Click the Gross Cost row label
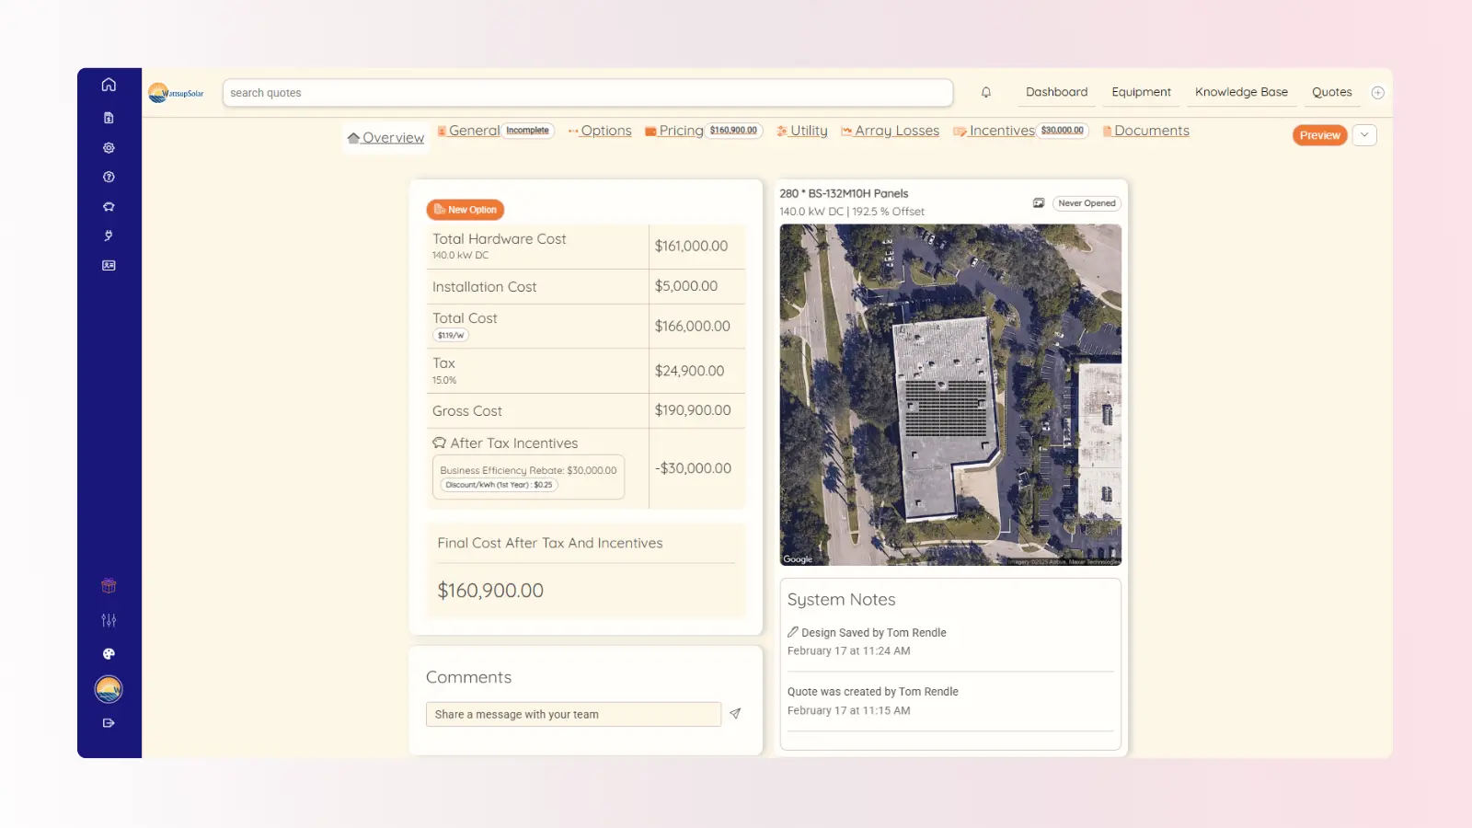 (467, 411)
